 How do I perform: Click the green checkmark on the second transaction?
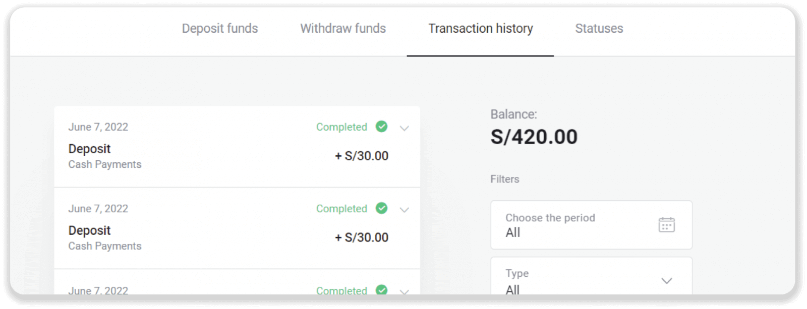point(382,208)
